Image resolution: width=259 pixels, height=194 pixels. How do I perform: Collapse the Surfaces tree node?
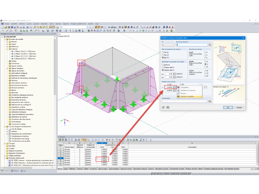coord(7,49)
